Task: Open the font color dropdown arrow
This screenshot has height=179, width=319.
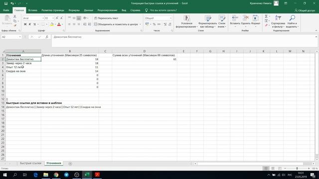Action: pyautogui.click(x=62, y=24)
